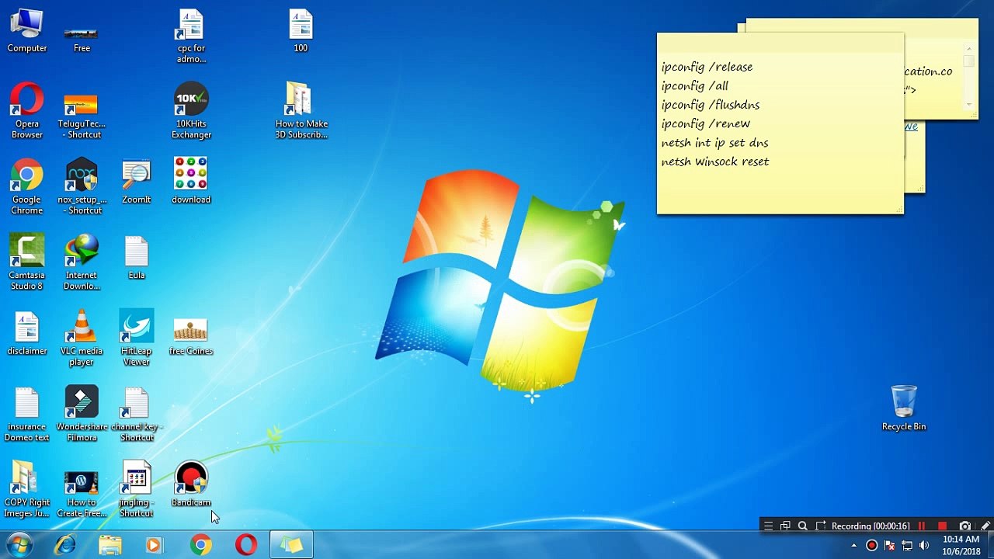
Task: Open the 10KHits Exchanger icon
Action: coord(191,111)
